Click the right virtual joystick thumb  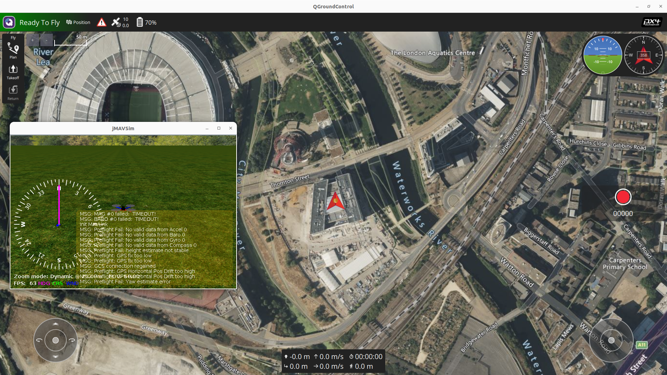point(611,340)
